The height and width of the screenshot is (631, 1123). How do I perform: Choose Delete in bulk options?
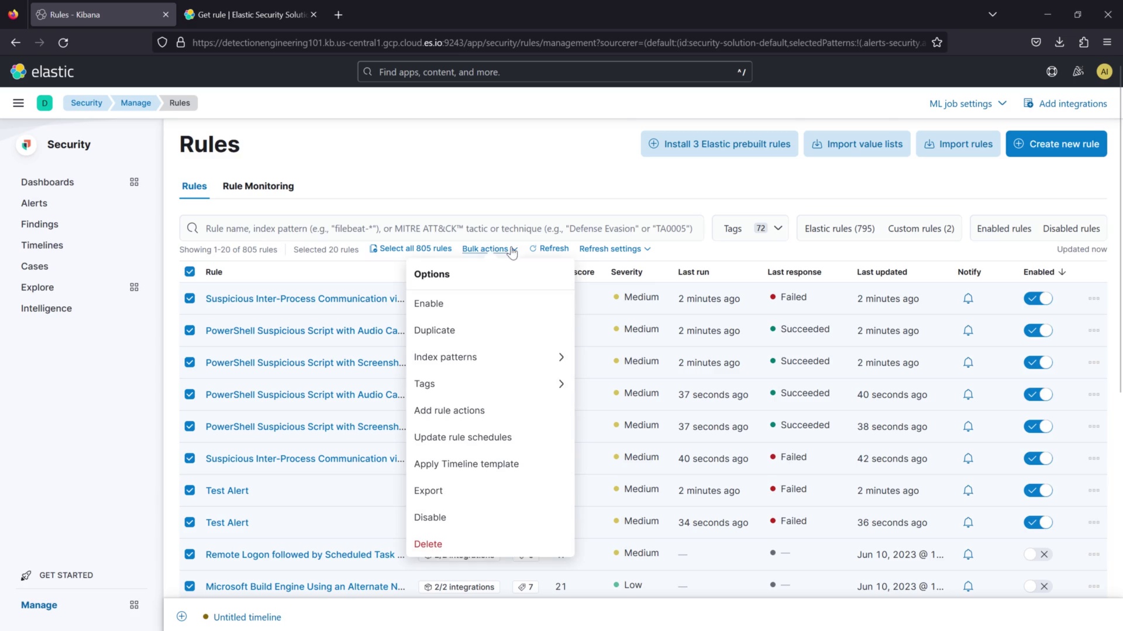pyautogui.click(x=490, y=544)
